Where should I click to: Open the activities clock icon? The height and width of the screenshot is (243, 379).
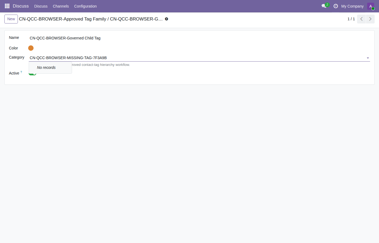click(x=336, y=6)
